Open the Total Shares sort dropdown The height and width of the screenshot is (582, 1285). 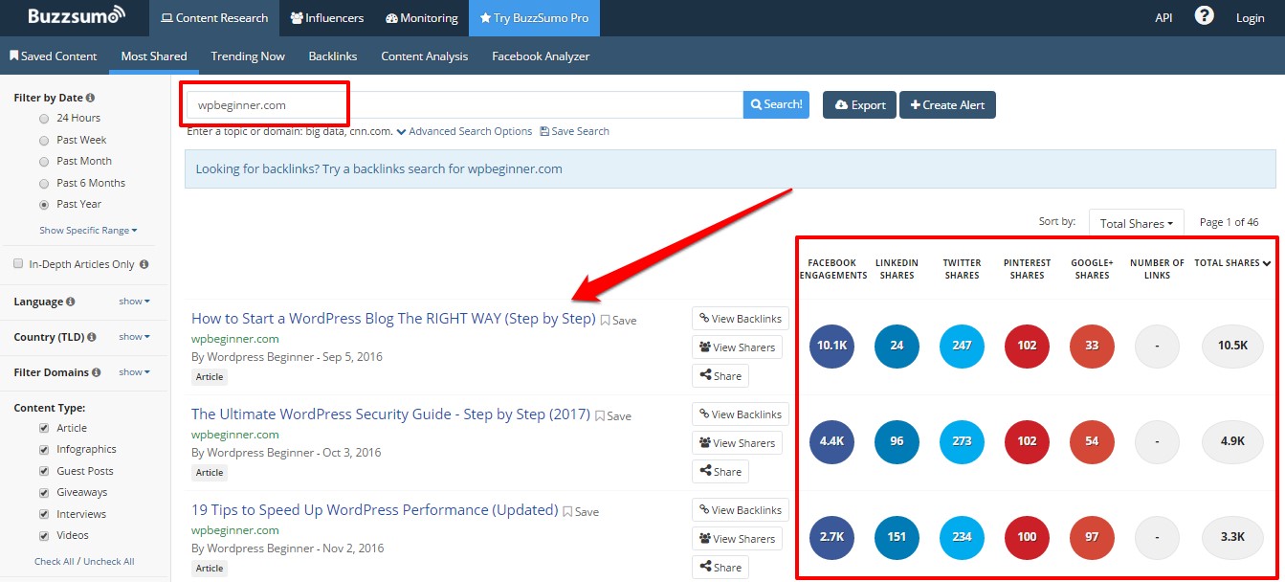1137,223
